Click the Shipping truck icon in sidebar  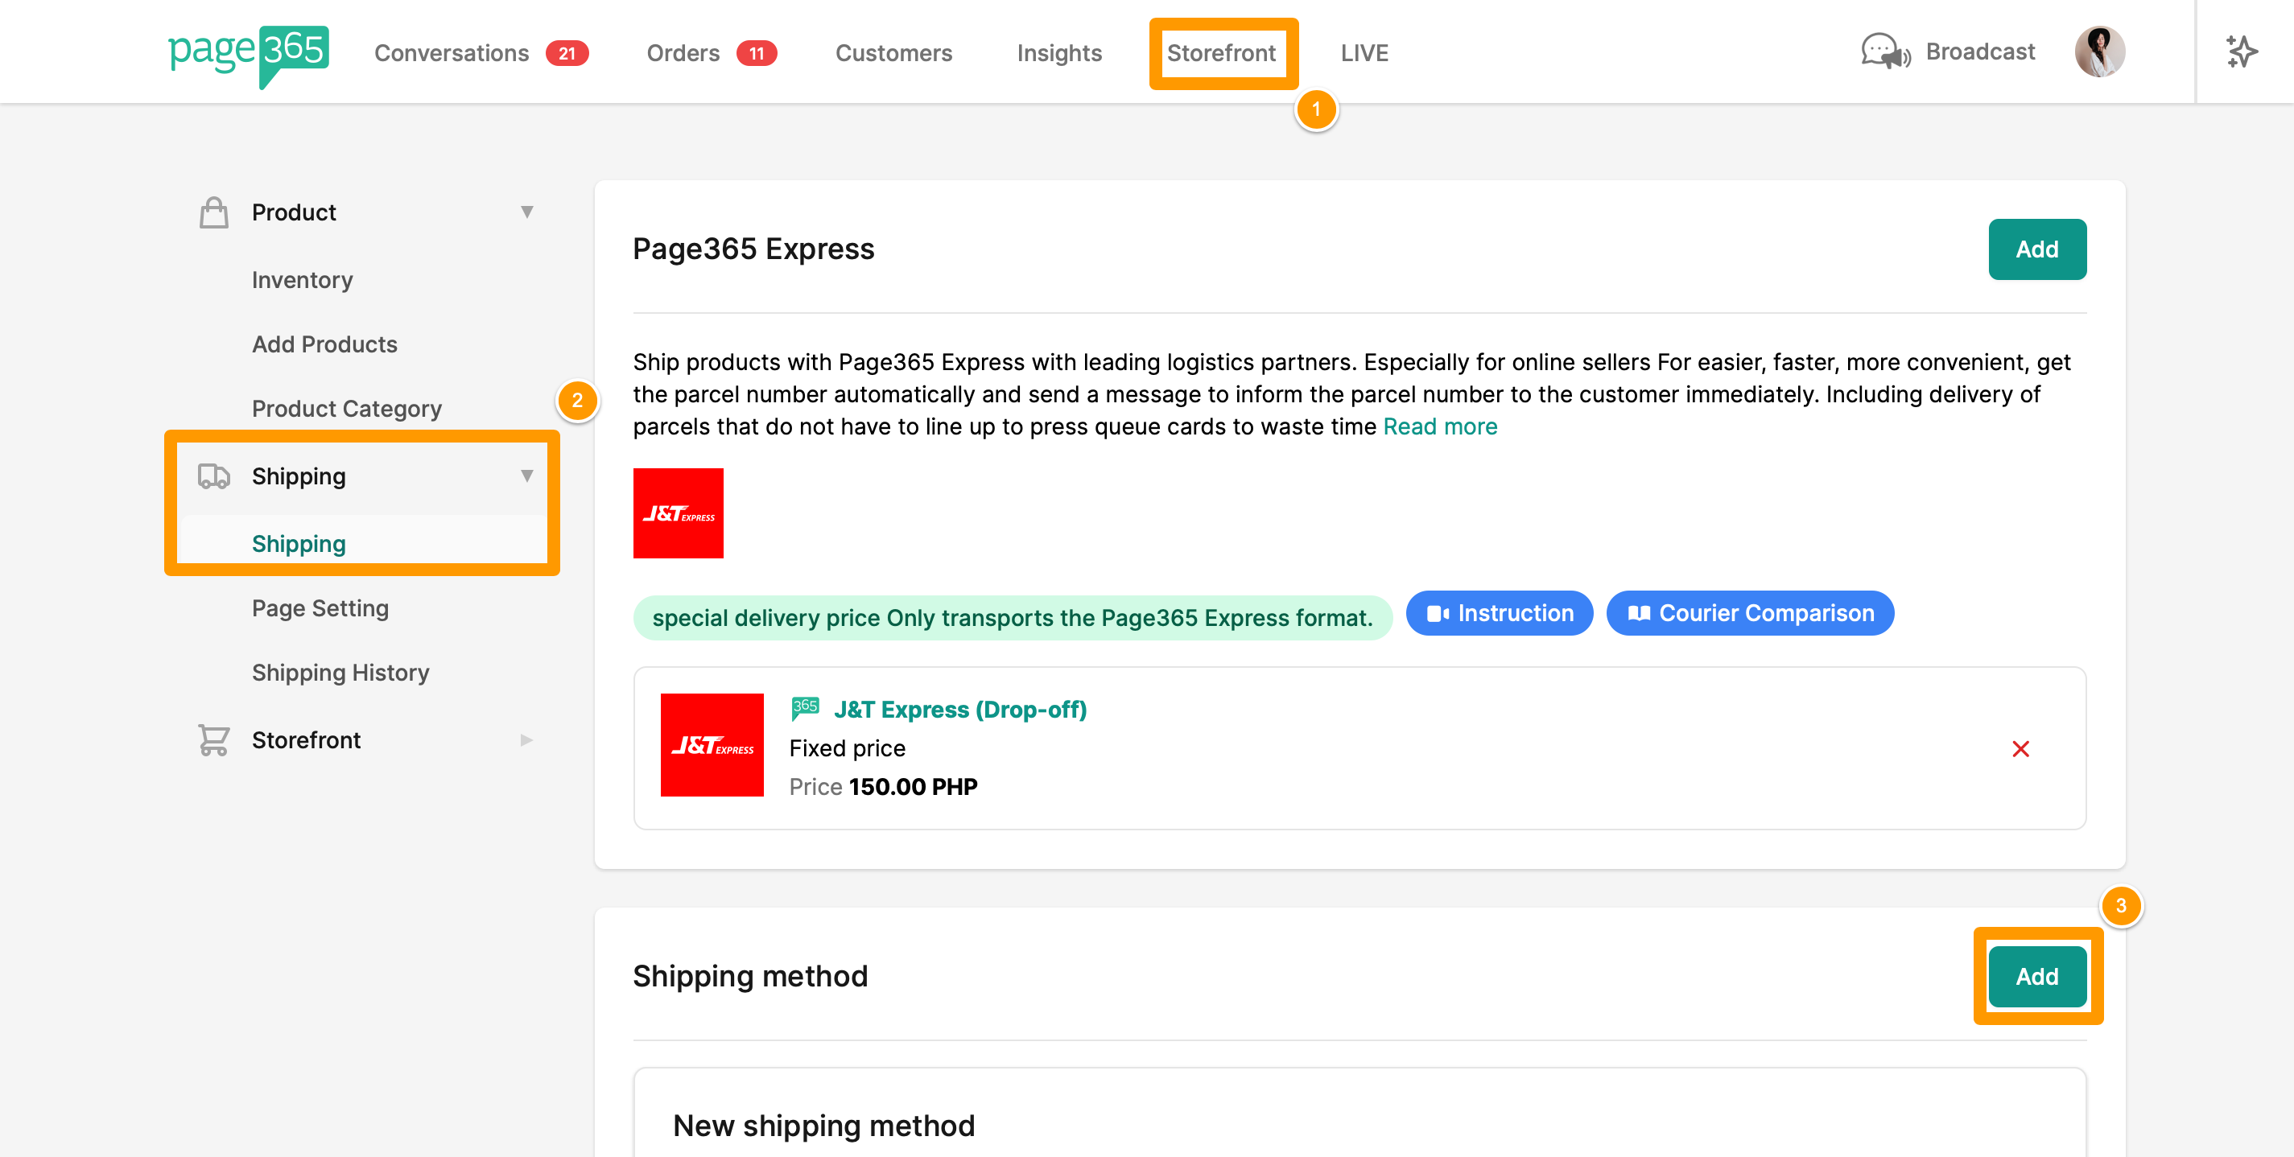214,477
